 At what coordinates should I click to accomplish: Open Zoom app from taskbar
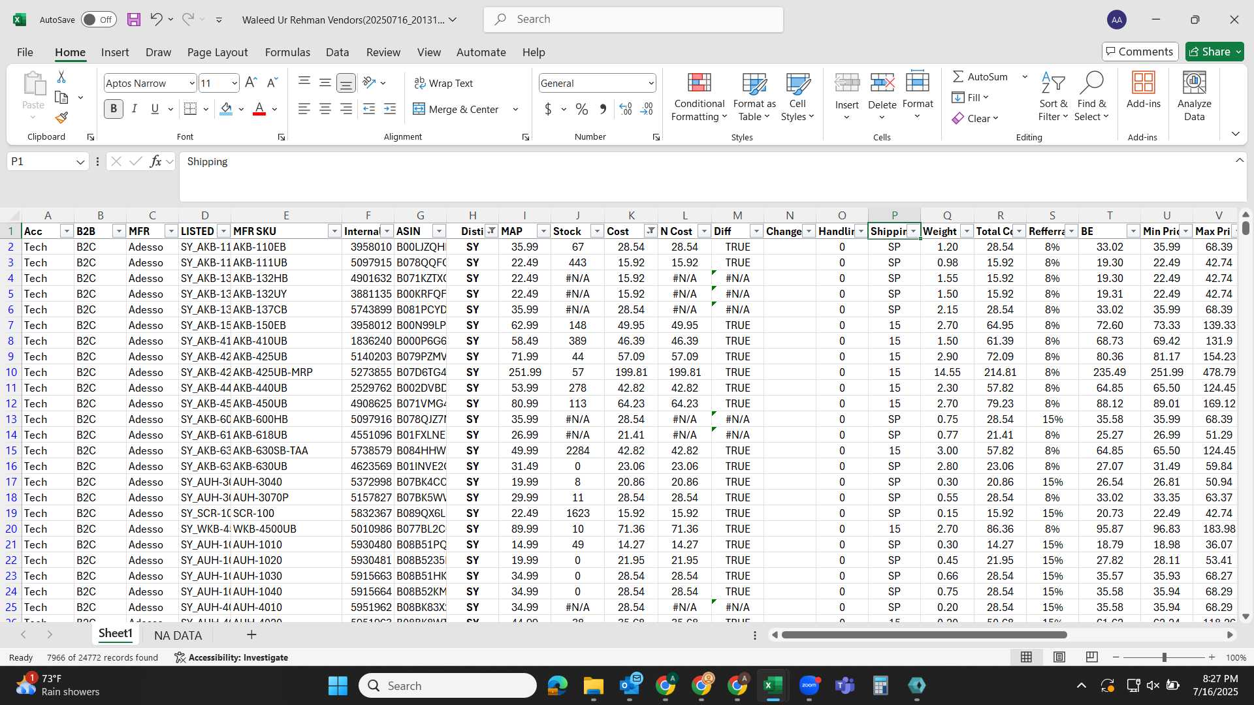(809, 685)
